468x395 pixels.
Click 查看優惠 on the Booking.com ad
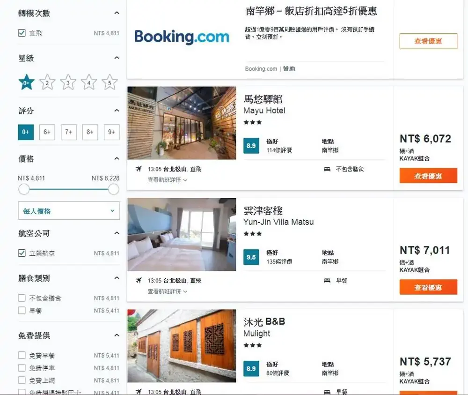click(x=428, y=41)
